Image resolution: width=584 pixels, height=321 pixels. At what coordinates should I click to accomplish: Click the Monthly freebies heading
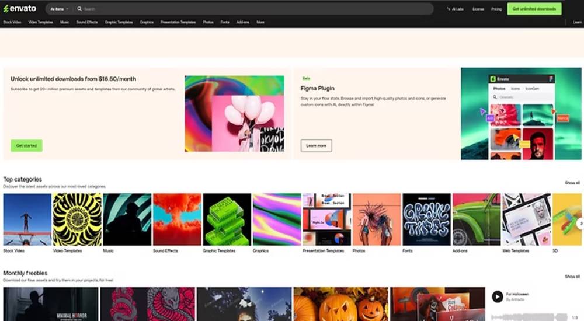(25, 273)
